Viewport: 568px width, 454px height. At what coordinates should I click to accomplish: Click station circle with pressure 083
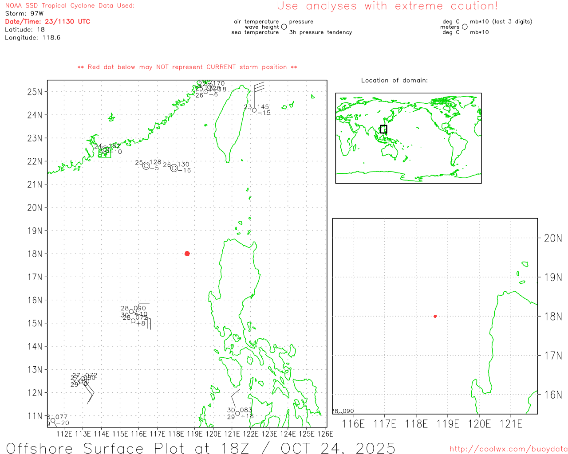(x=237, y=413)
